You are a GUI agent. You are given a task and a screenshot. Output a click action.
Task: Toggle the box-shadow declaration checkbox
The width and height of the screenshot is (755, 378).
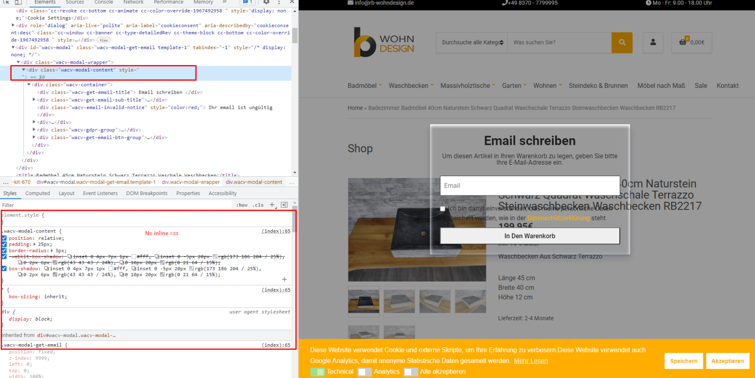click(4, 269)
